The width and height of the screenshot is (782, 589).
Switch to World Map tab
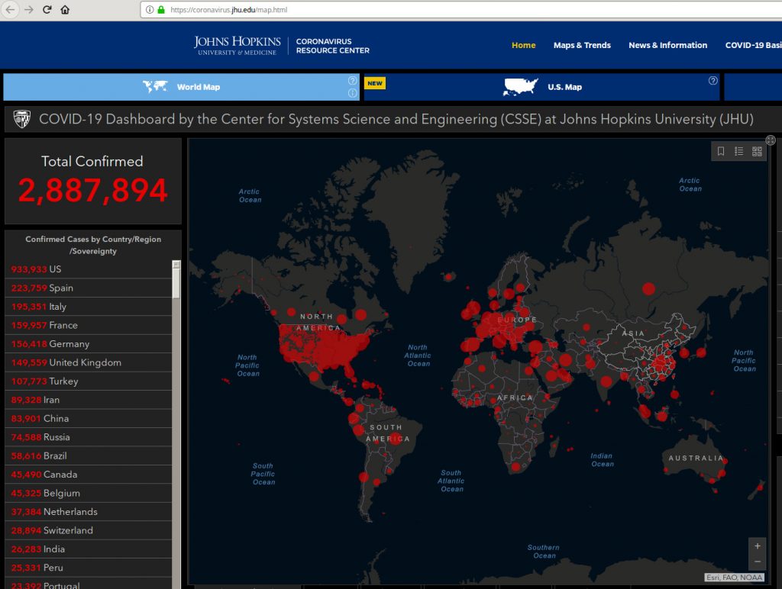[181, 87]
